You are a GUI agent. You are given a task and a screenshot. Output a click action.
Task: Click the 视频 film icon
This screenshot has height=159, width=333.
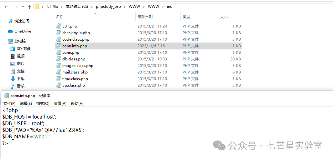pos(13,56)
